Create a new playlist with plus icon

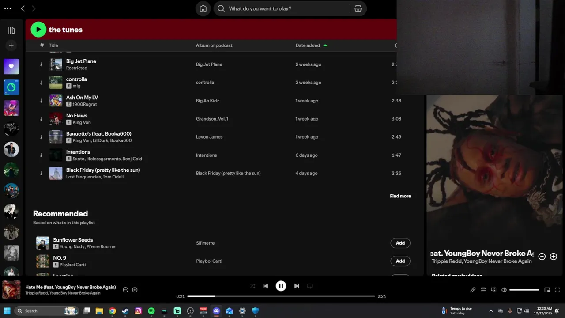click(11, 45)
